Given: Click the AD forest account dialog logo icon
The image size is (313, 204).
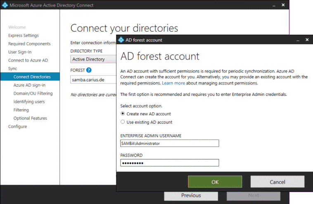Looking at the screenshot, I should pos(121,40).
